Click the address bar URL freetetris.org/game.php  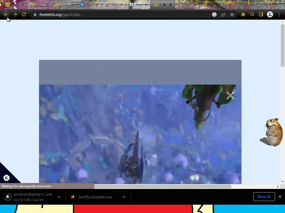pyautogui.click(x=60, y=14)
